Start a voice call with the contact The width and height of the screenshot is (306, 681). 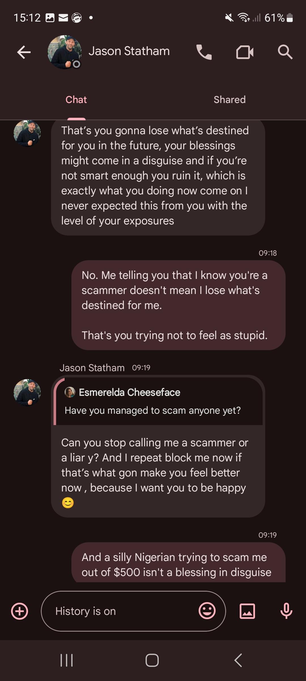(204, 52)
